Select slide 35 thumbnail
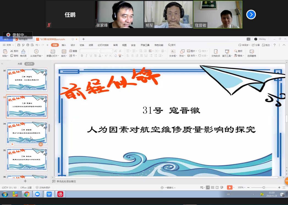Image resolution: width=288 pixels, height=205 pixels. (27, 159)
